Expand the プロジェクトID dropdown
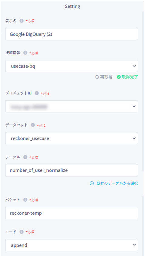The image size is (145, 256). (x=72, y=106)
